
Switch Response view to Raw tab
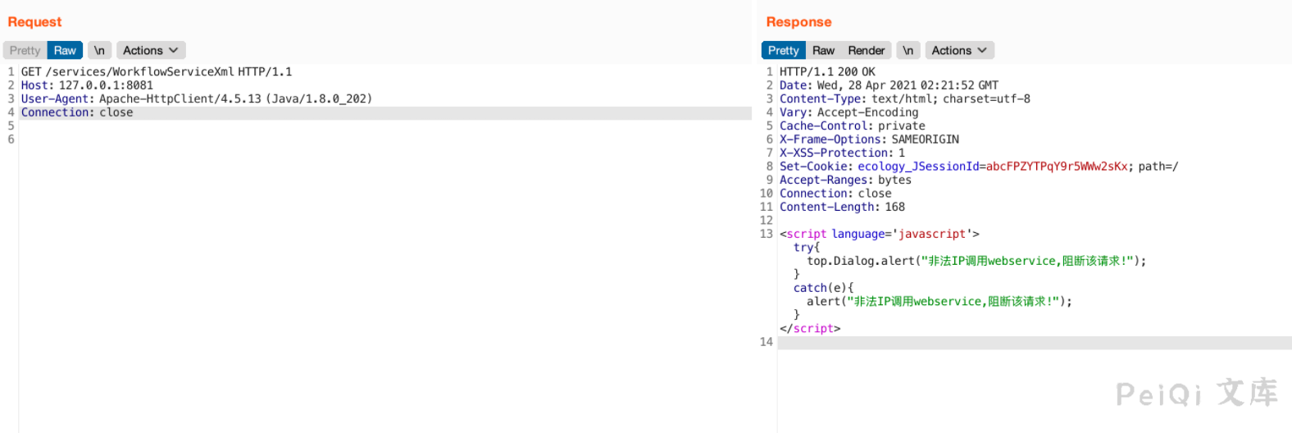point(823,50)
